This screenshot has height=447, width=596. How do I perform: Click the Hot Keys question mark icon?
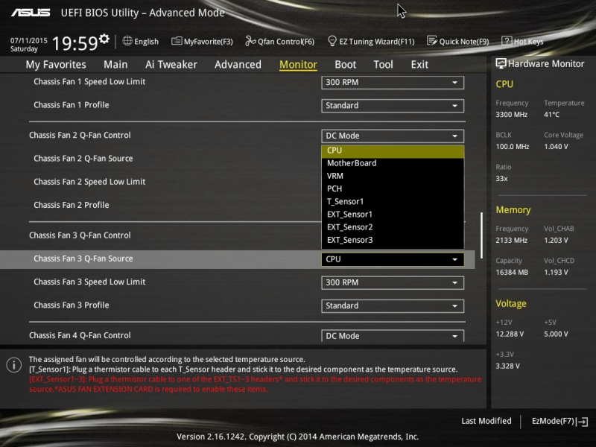tap(507, 41)
